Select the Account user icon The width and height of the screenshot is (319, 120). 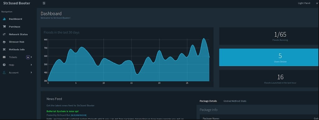4,73
